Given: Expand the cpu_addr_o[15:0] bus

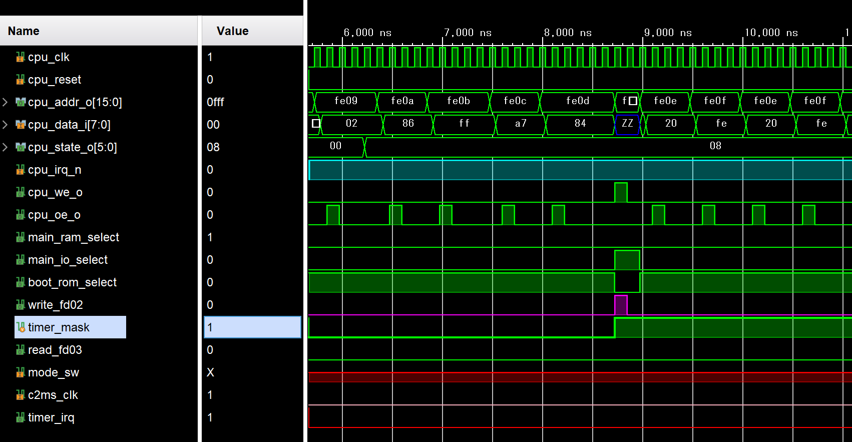Looking at the screenshot, I should click(x=5, y=102).
